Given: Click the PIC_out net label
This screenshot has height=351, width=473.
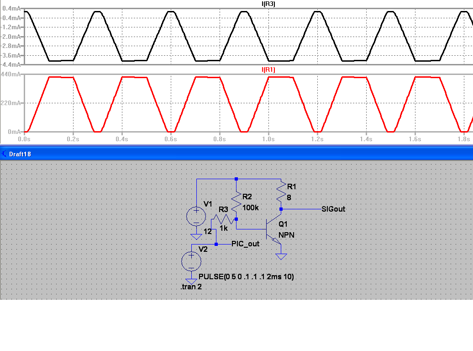Looking at the screenshot, I should coord(245,244).
